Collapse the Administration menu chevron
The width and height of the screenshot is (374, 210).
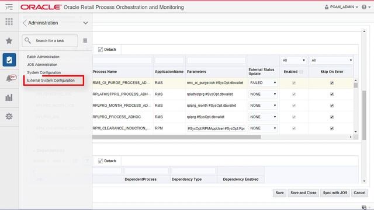click(x=85, y=23)
